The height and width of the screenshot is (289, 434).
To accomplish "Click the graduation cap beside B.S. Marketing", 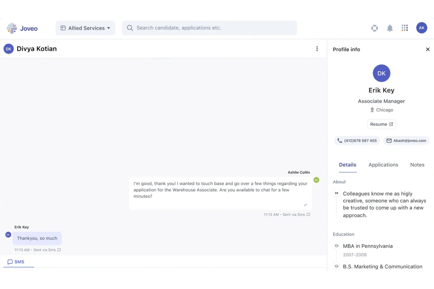I will [336, 266].
